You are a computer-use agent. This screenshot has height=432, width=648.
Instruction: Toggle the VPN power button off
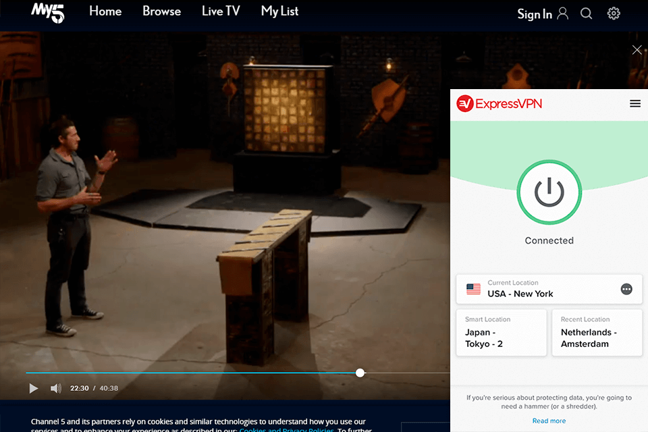click(x=549, y=192)
